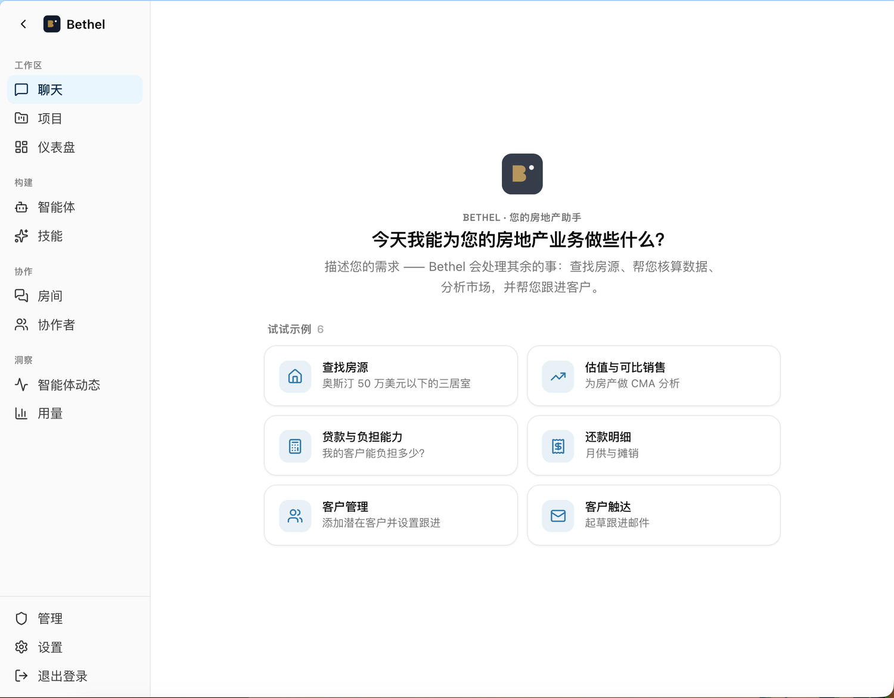Open the 聊天 chat bubble icon

point(21,89)
